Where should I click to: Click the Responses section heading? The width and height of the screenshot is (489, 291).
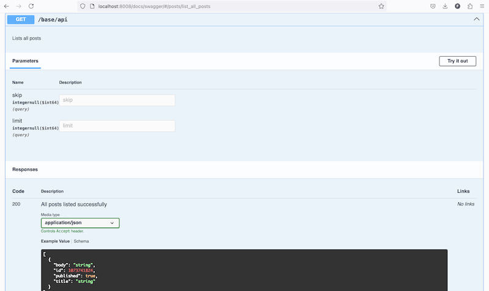[x=25, y=170]
